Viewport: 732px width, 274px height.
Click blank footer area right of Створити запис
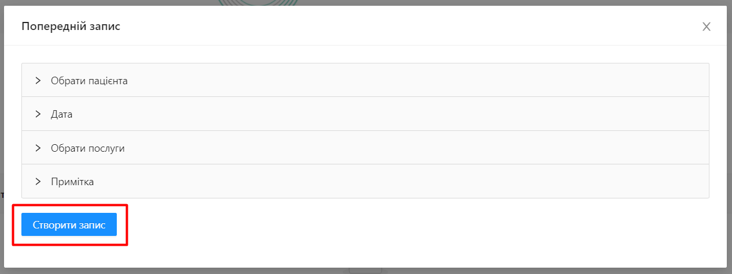click(405, 225)
